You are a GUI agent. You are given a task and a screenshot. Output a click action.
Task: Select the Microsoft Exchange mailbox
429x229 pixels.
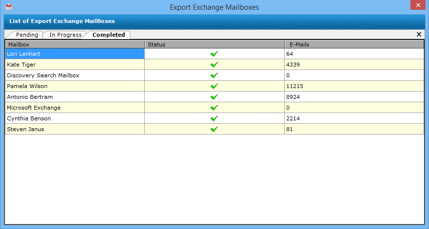click(75, 108)
